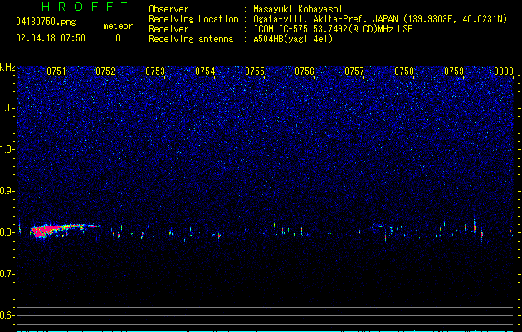
Task: Click the 0.6 kHz axis label
Action: (x=7, y=315)
